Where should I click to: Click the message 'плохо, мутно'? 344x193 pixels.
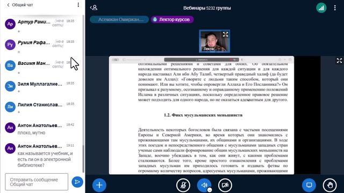31,133
